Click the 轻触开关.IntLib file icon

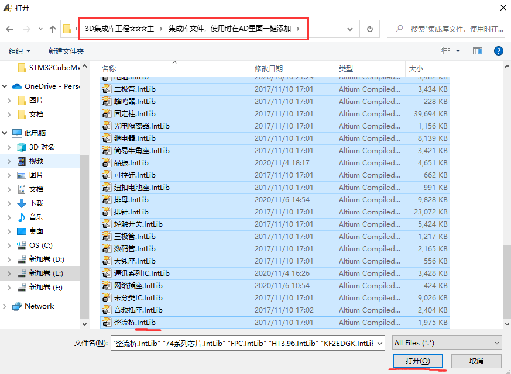click(107, 224)
